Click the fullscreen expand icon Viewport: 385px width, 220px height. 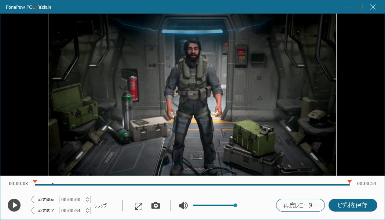(x=139, y=206)
